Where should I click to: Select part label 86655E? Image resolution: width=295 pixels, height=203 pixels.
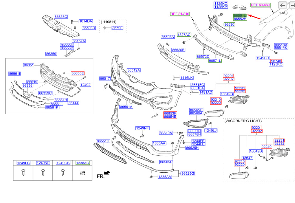tap(78, 73)
